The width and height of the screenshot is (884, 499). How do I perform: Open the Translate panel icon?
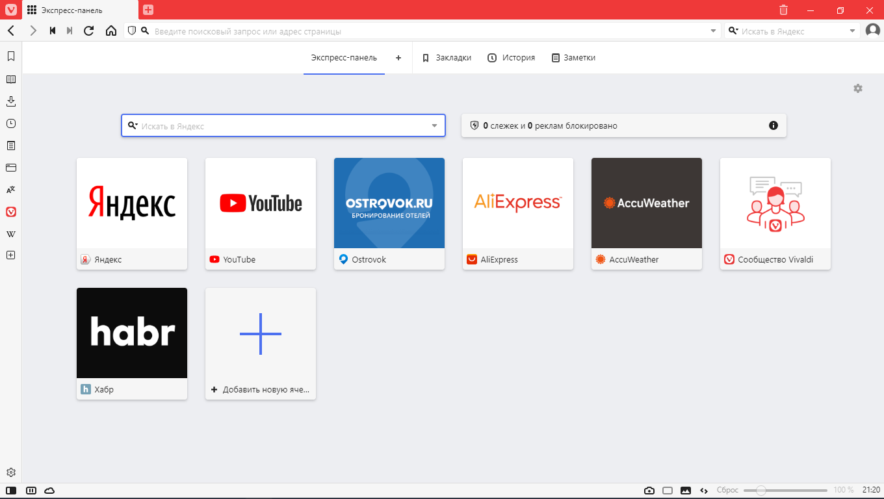pos(11,190)
